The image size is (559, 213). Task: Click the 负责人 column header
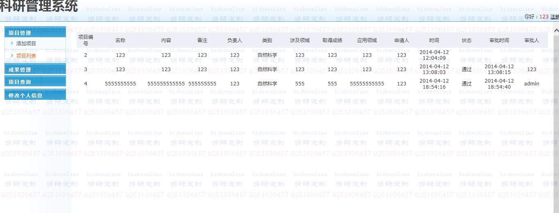pos(235,40)
